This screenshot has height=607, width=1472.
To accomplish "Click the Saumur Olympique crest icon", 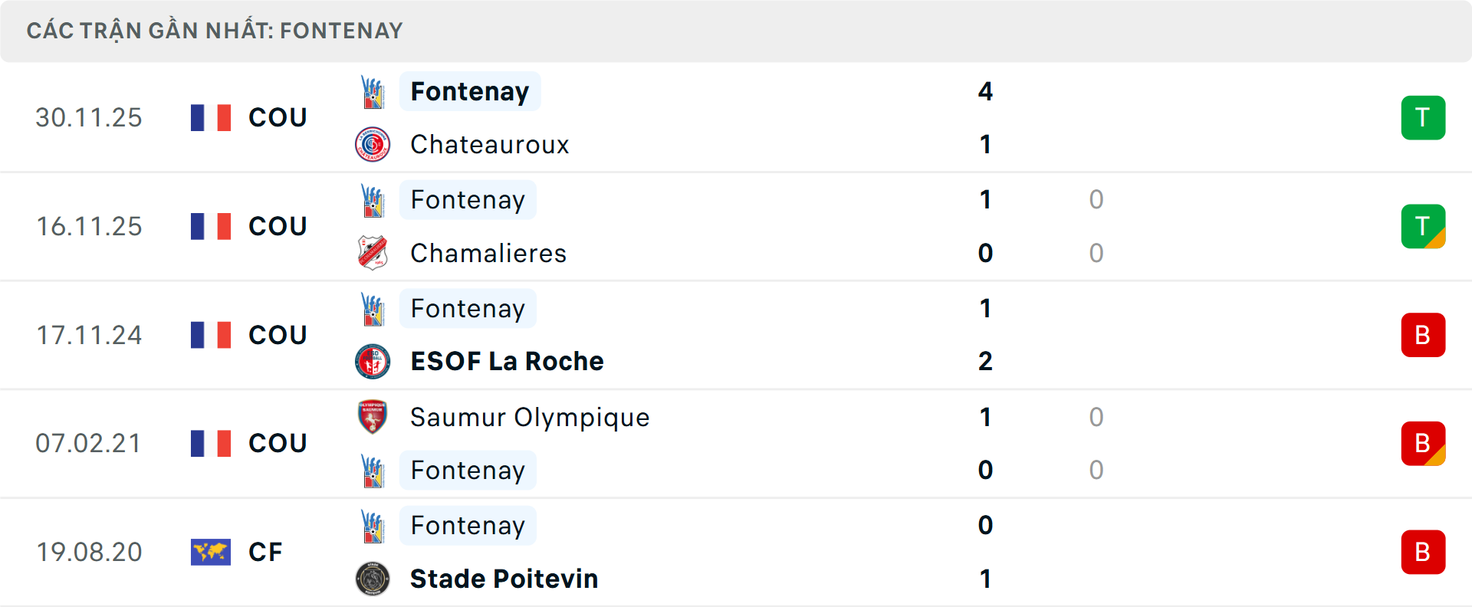I will (373, 417).
